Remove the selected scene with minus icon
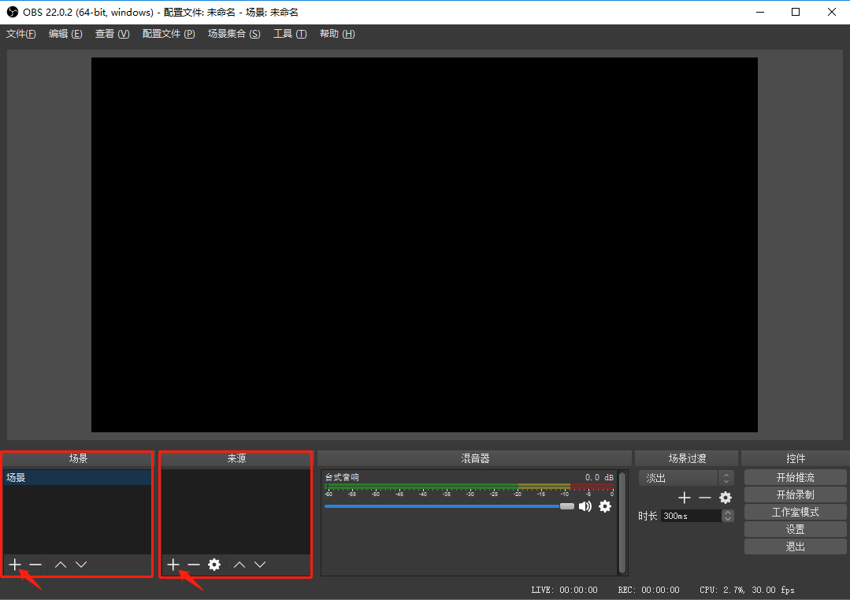Image resolution: width=850 pixels, height=600 pixels. pyautogui.click(x=35, y=565)
